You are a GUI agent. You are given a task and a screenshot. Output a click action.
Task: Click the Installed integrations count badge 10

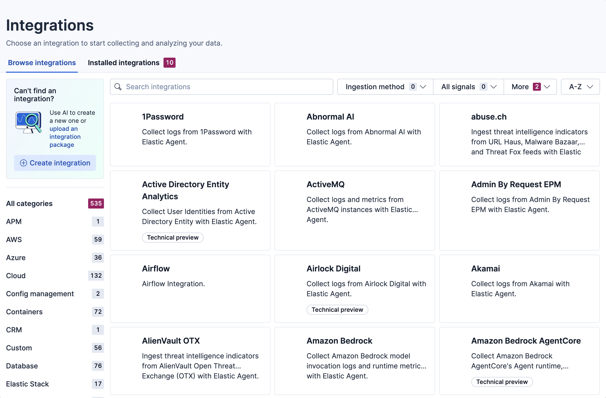(x=170, y=63)
